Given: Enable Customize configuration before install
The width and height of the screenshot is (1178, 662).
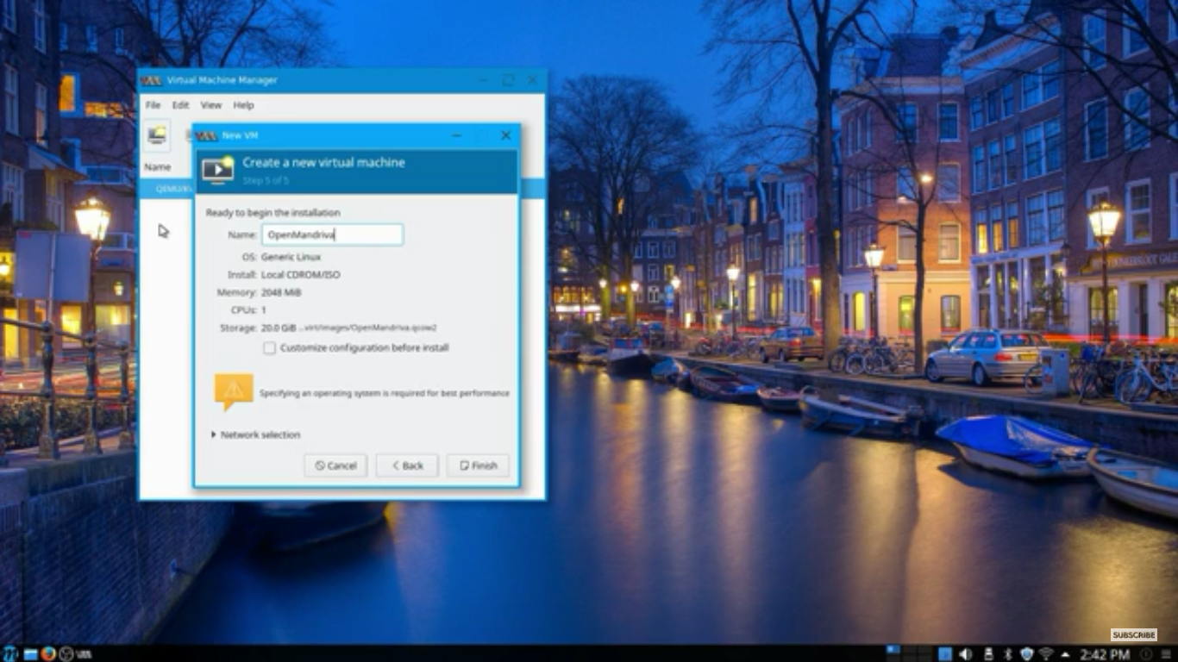Looking at the screenshot, I should pos(270,348).
